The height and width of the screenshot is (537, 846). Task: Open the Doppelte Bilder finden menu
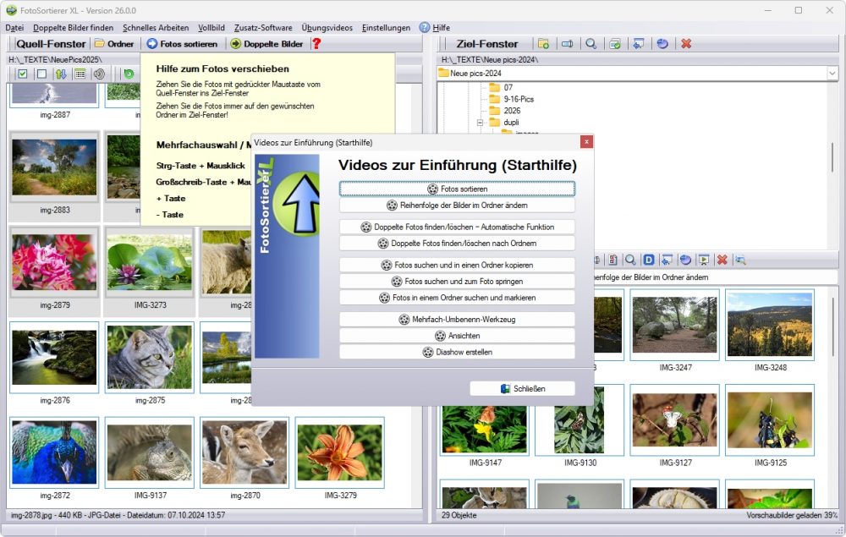point(73,28)
